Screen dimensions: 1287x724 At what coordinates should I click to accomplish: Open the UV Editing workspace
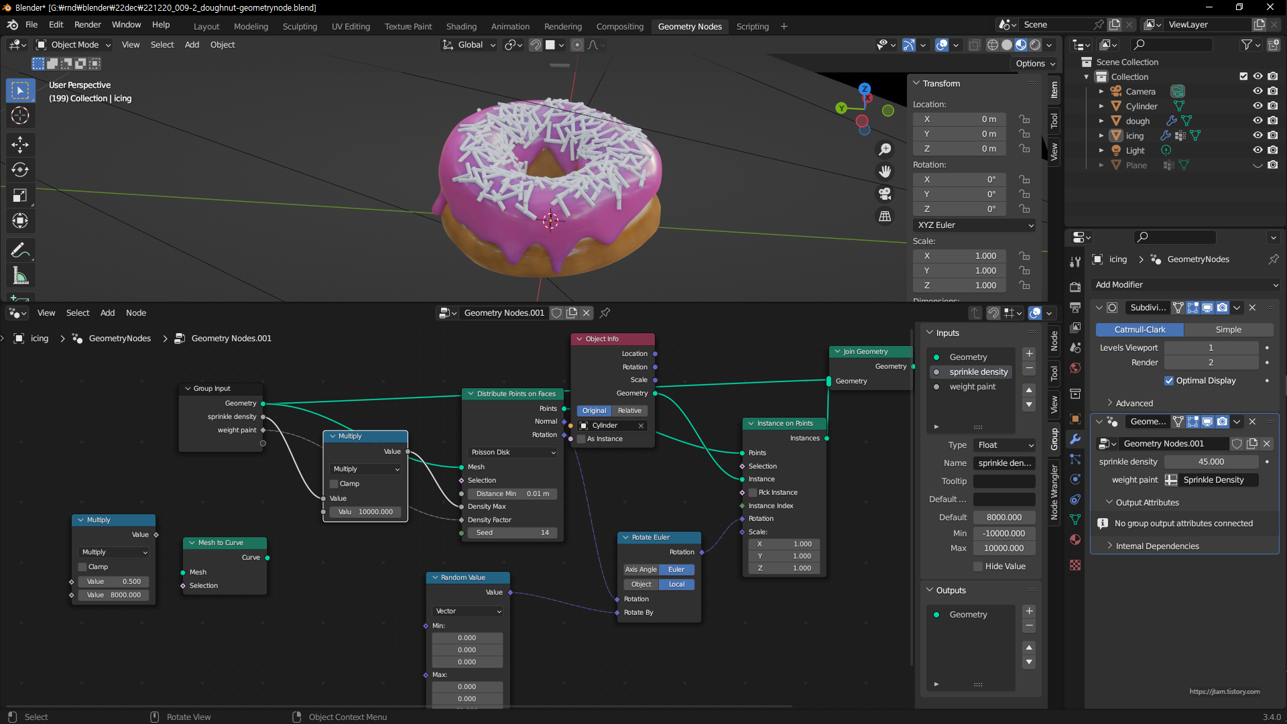click(x=351, y=26)
